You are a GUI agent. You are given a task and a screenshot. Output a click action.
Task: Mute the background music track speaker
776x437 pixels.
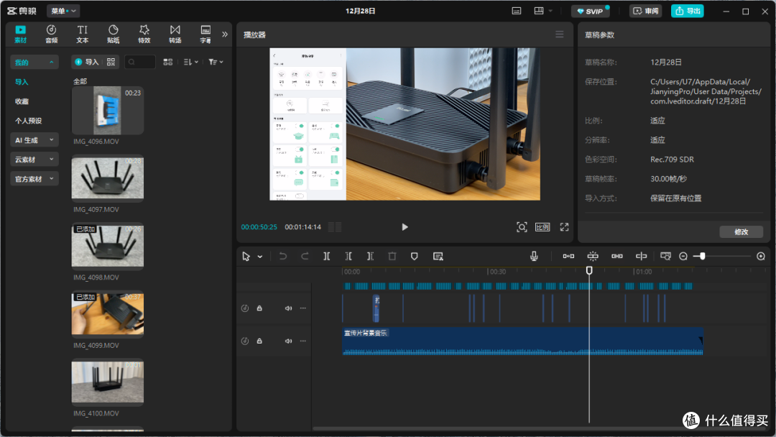pos(289,341)
